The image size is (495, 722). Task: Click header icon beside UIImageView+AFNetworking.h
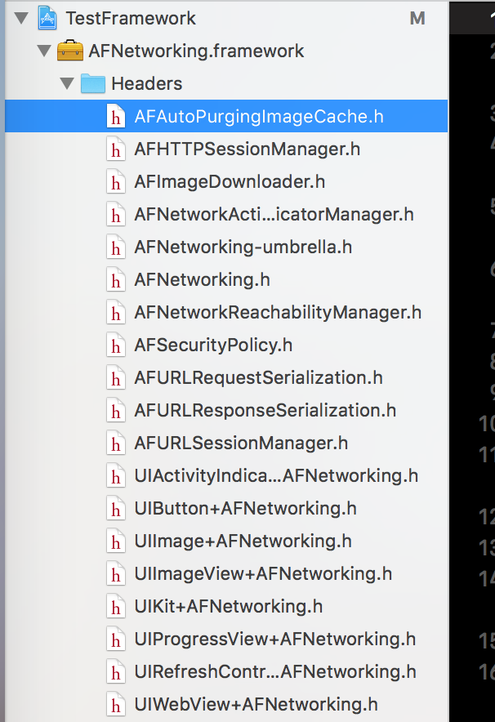(115, 573)
